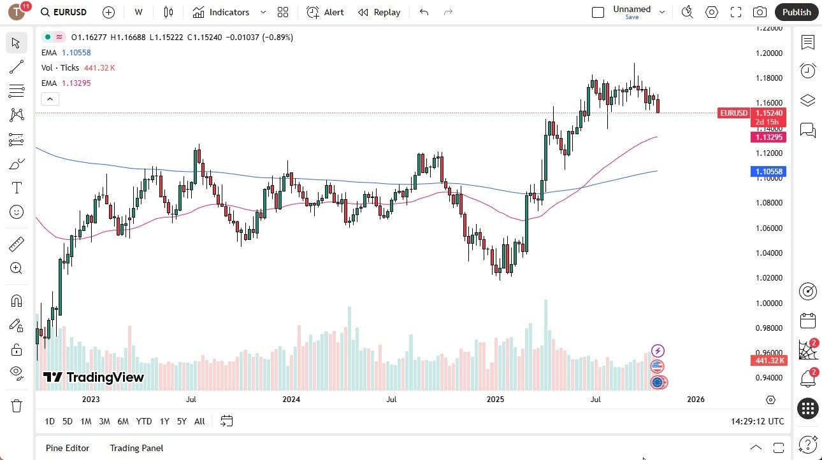Toggle Hide All Drawings eye icon
The height and width of the screenshot is (460, 822).
click(16, 373)
